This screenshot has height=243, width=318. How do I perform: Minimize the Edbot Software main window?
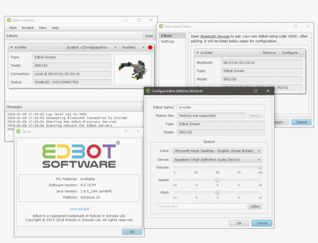click(x=127, y=20)
